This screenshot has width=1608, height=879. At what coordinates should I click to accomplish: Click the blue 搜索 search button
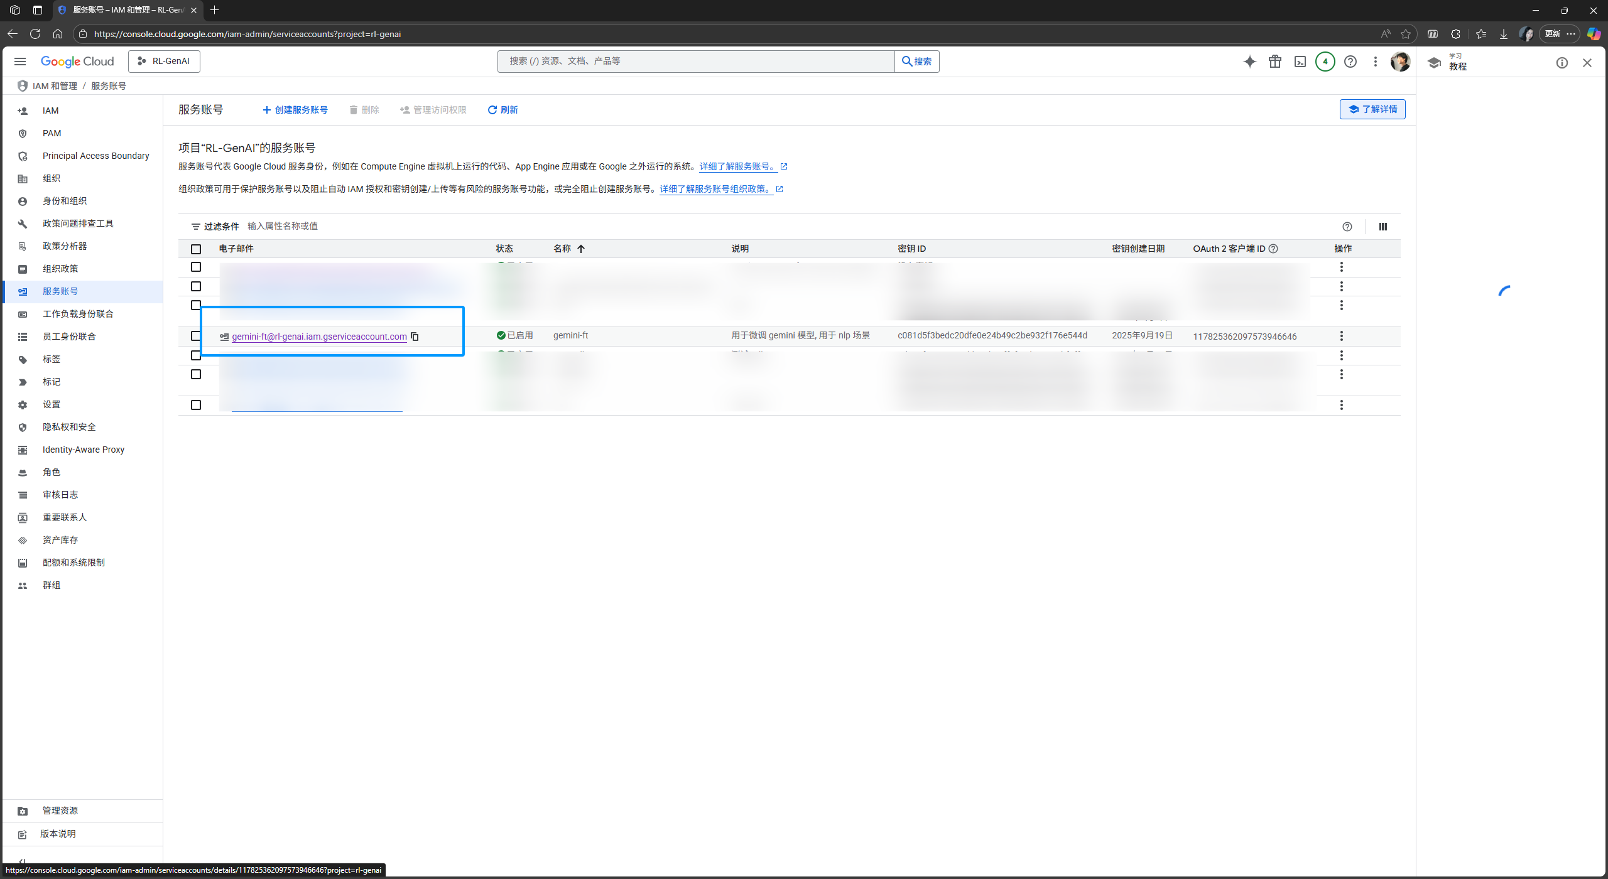point(917,61)
